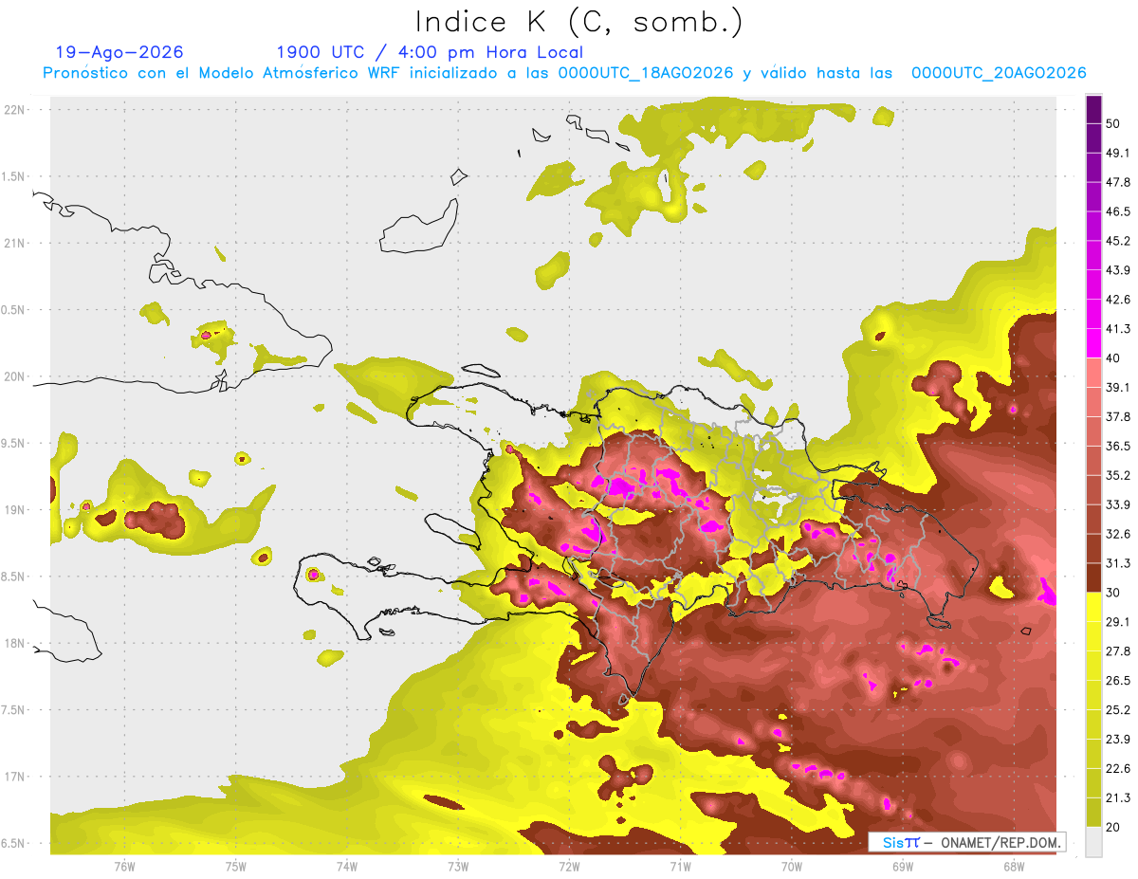Click the colorbar value "29.1"

click(x=1118, y=622)
